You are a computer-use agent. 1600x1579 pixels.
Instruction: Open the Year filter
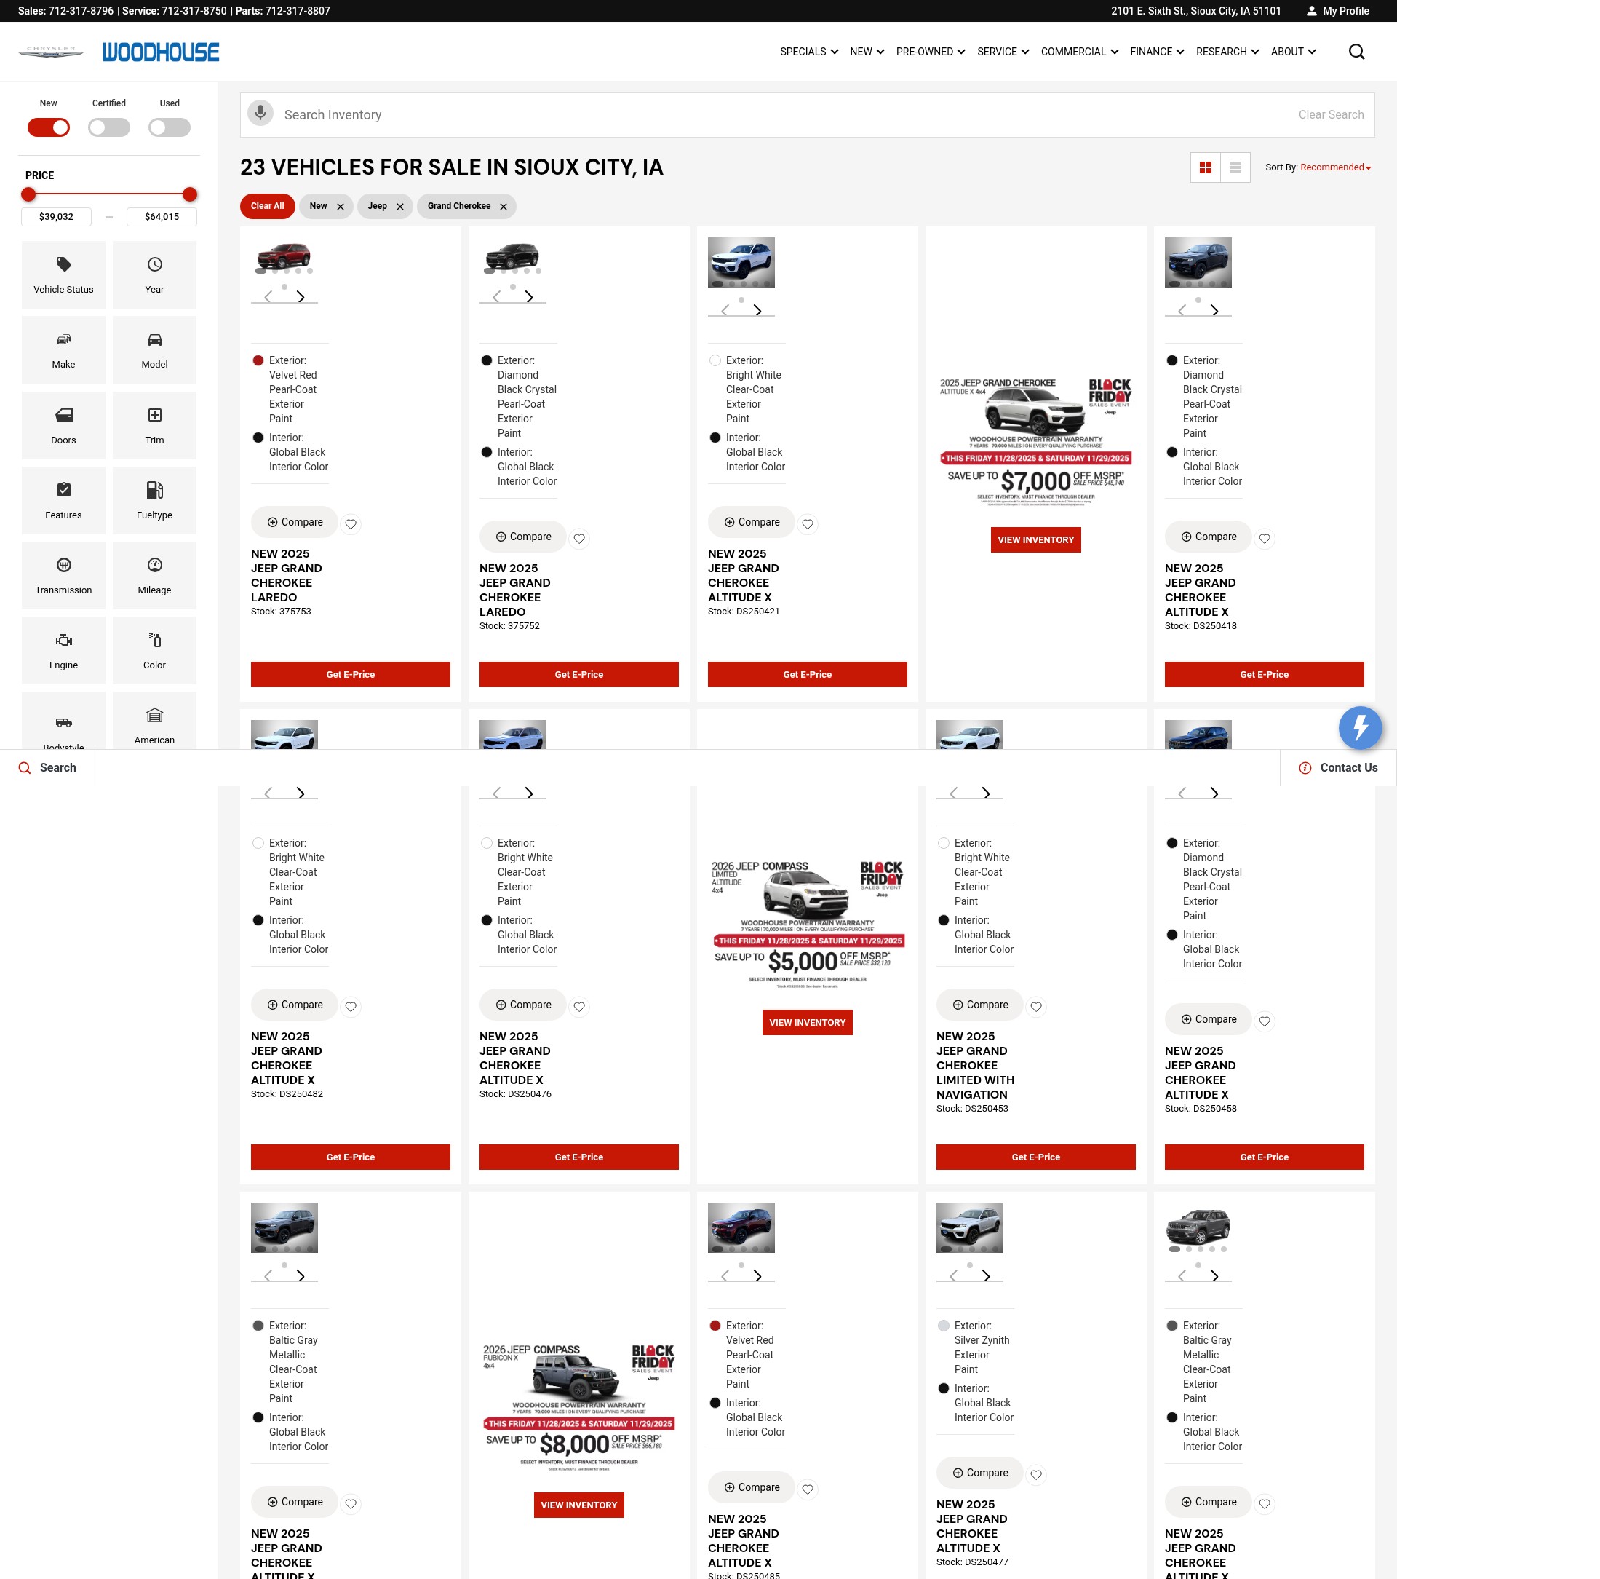pos(155,275)
